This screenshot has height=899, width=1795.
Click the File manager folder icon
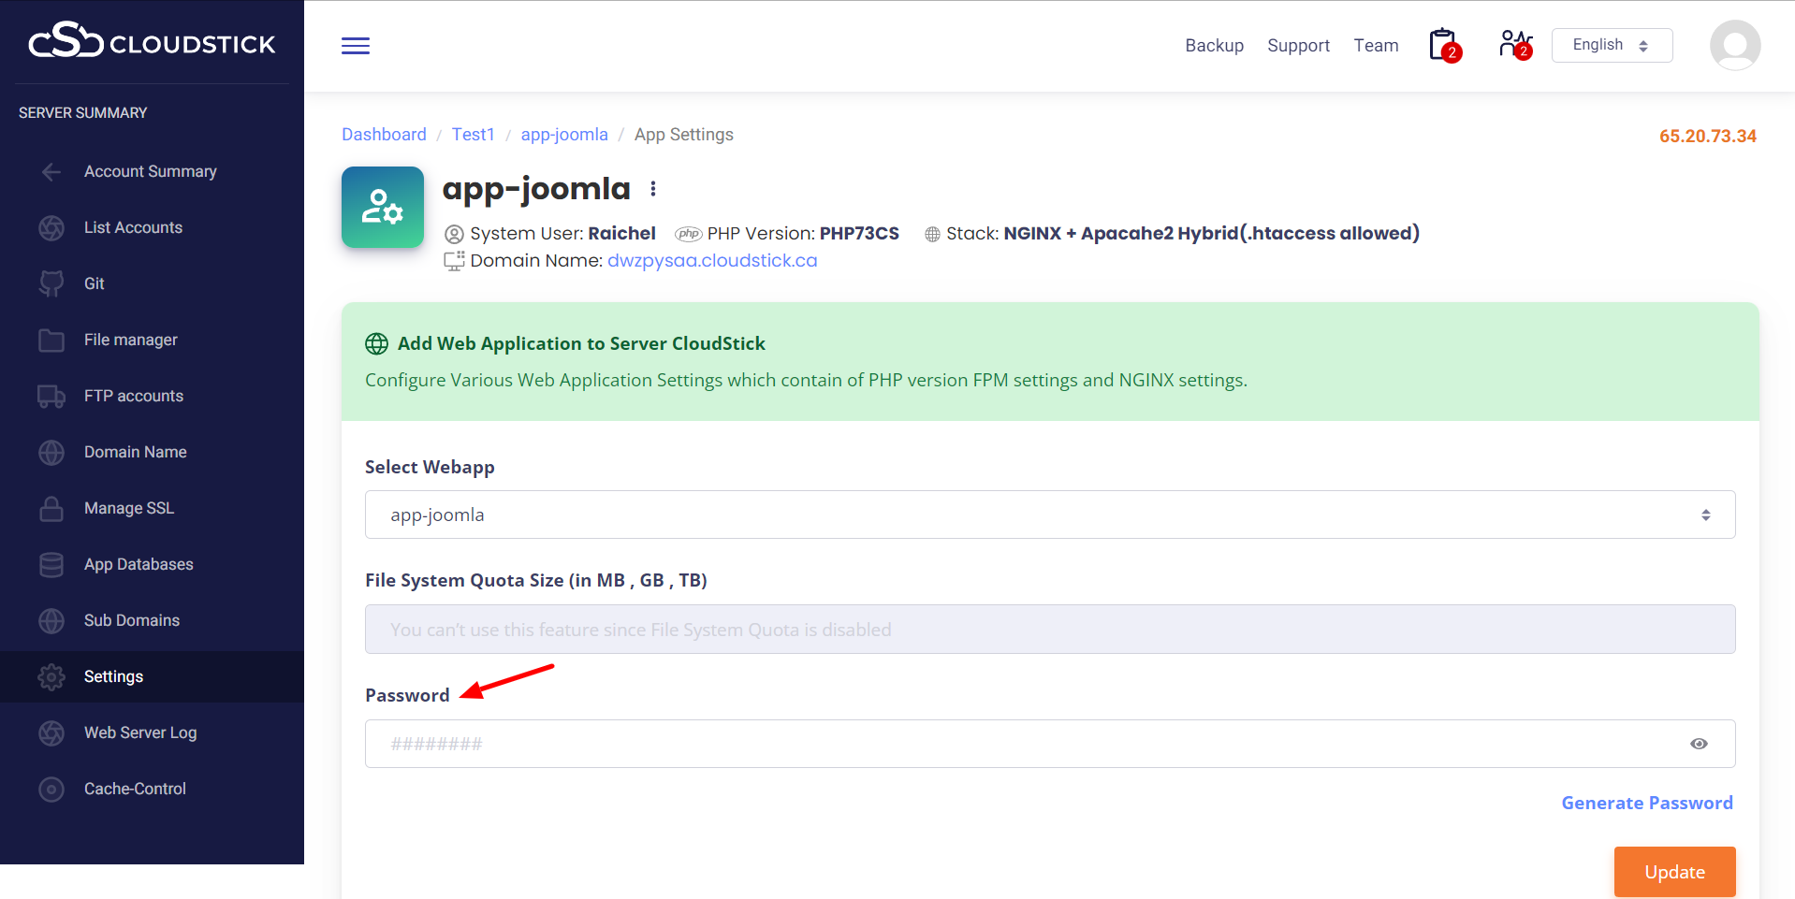51,340
